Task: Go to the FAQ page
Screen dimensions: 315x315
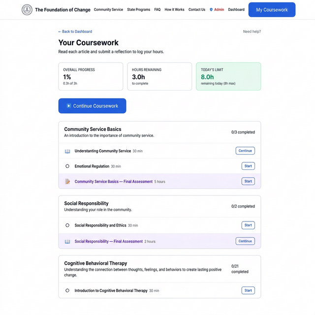Action: 157,10
